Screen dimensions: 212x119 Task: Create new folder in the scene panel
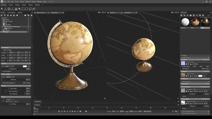(x=25, y=16)
